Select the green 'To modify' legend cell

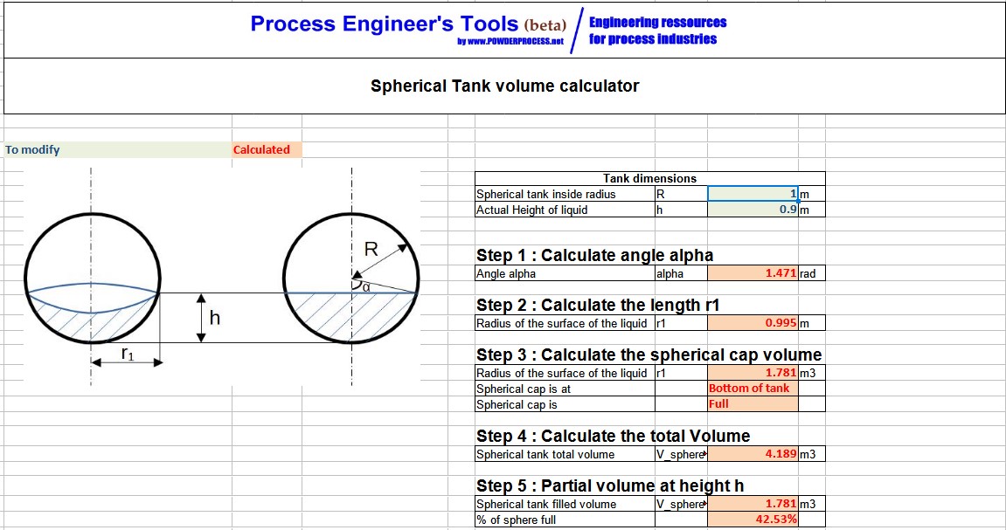[x=114, y=149]
